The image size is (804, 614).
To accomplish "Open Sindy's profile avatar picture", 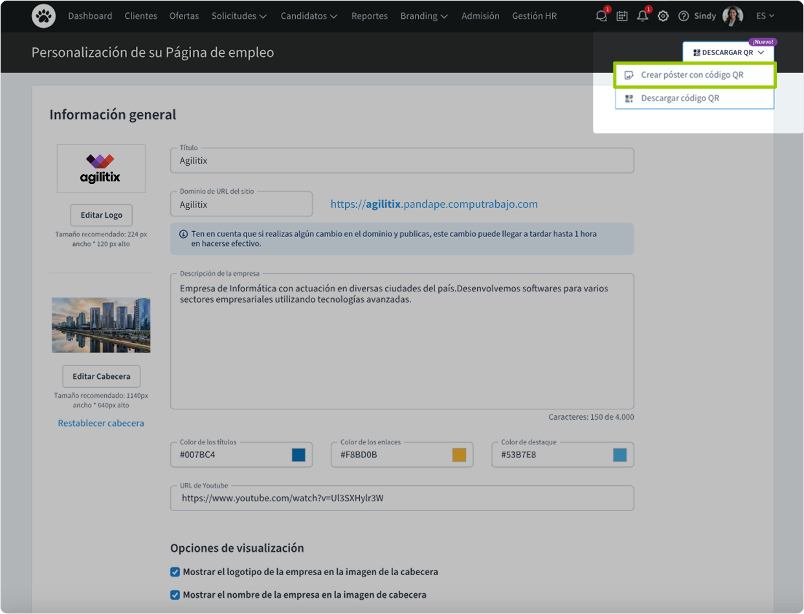I will 732,16.
